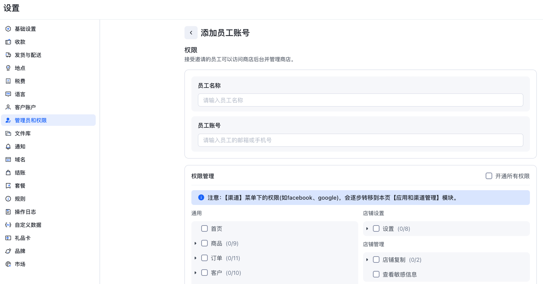Image resolution: width=543 pixels, height=284 pixels.
Task: Click the 管理员和权限 user icon
Action: (x=8, y=120)
